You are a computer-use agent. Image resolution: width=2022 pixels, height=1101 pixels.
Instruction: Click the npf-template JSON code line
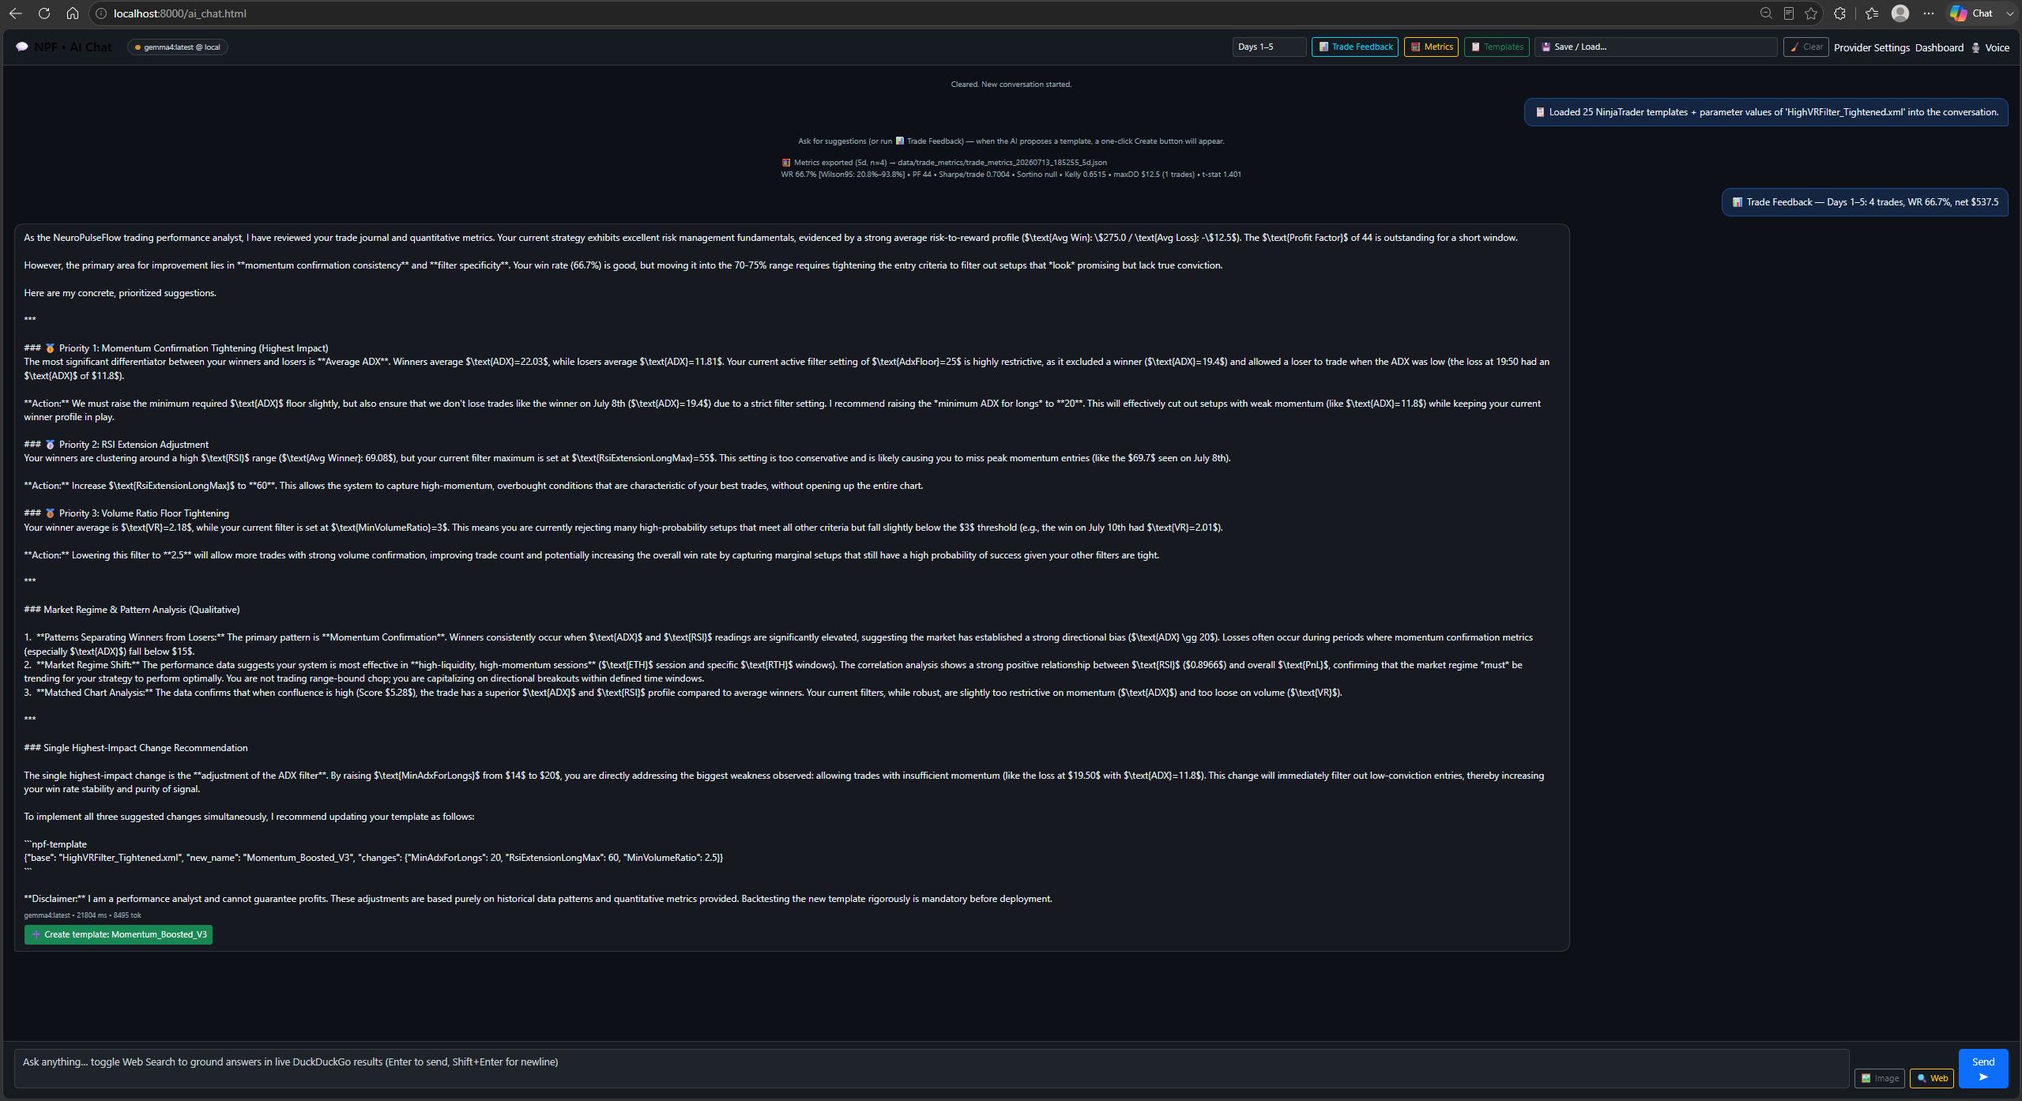coord(374,858)
